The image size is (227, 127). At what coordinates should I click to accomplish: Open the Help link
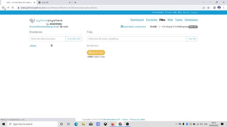click(175, 12)
